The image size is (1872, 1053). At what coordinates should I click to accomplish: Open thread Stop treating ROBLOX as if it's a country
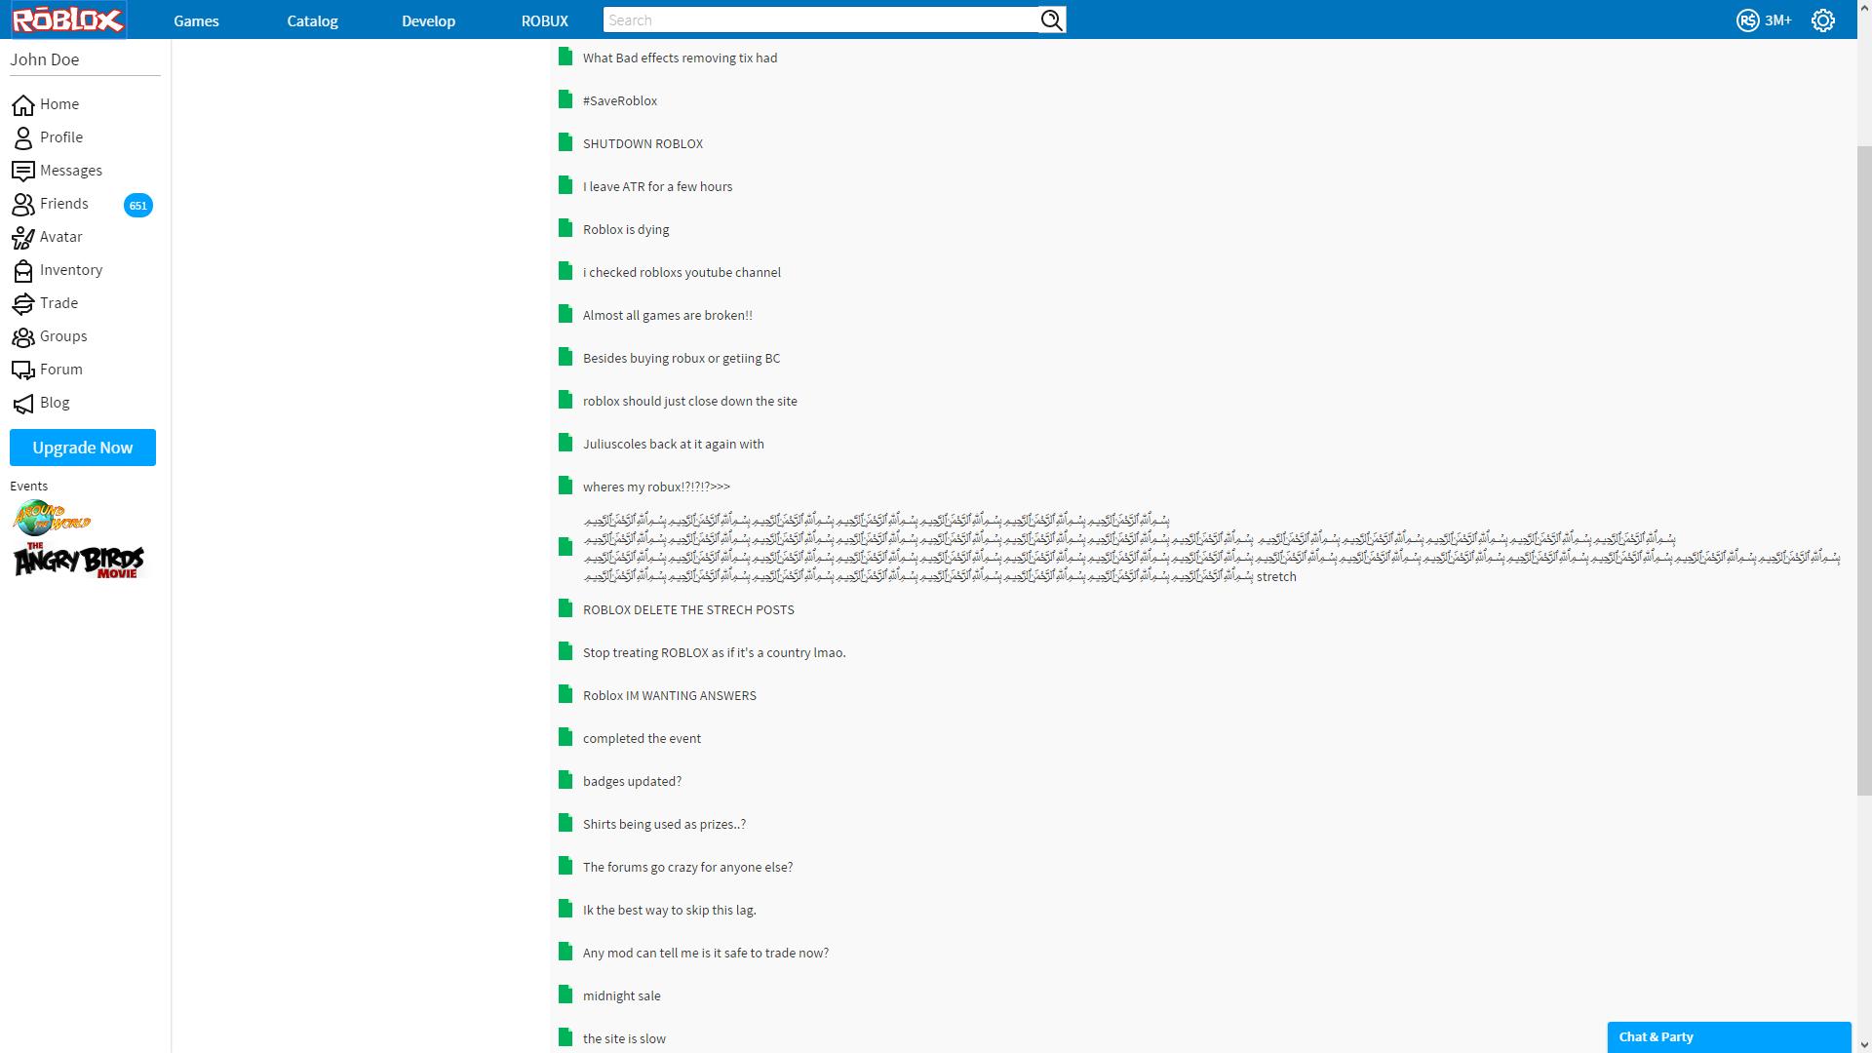click(x=714, y=653)
